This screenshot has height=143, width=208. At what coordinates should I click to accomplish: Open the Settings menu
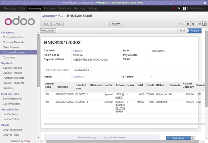click(x=92, y=9)
